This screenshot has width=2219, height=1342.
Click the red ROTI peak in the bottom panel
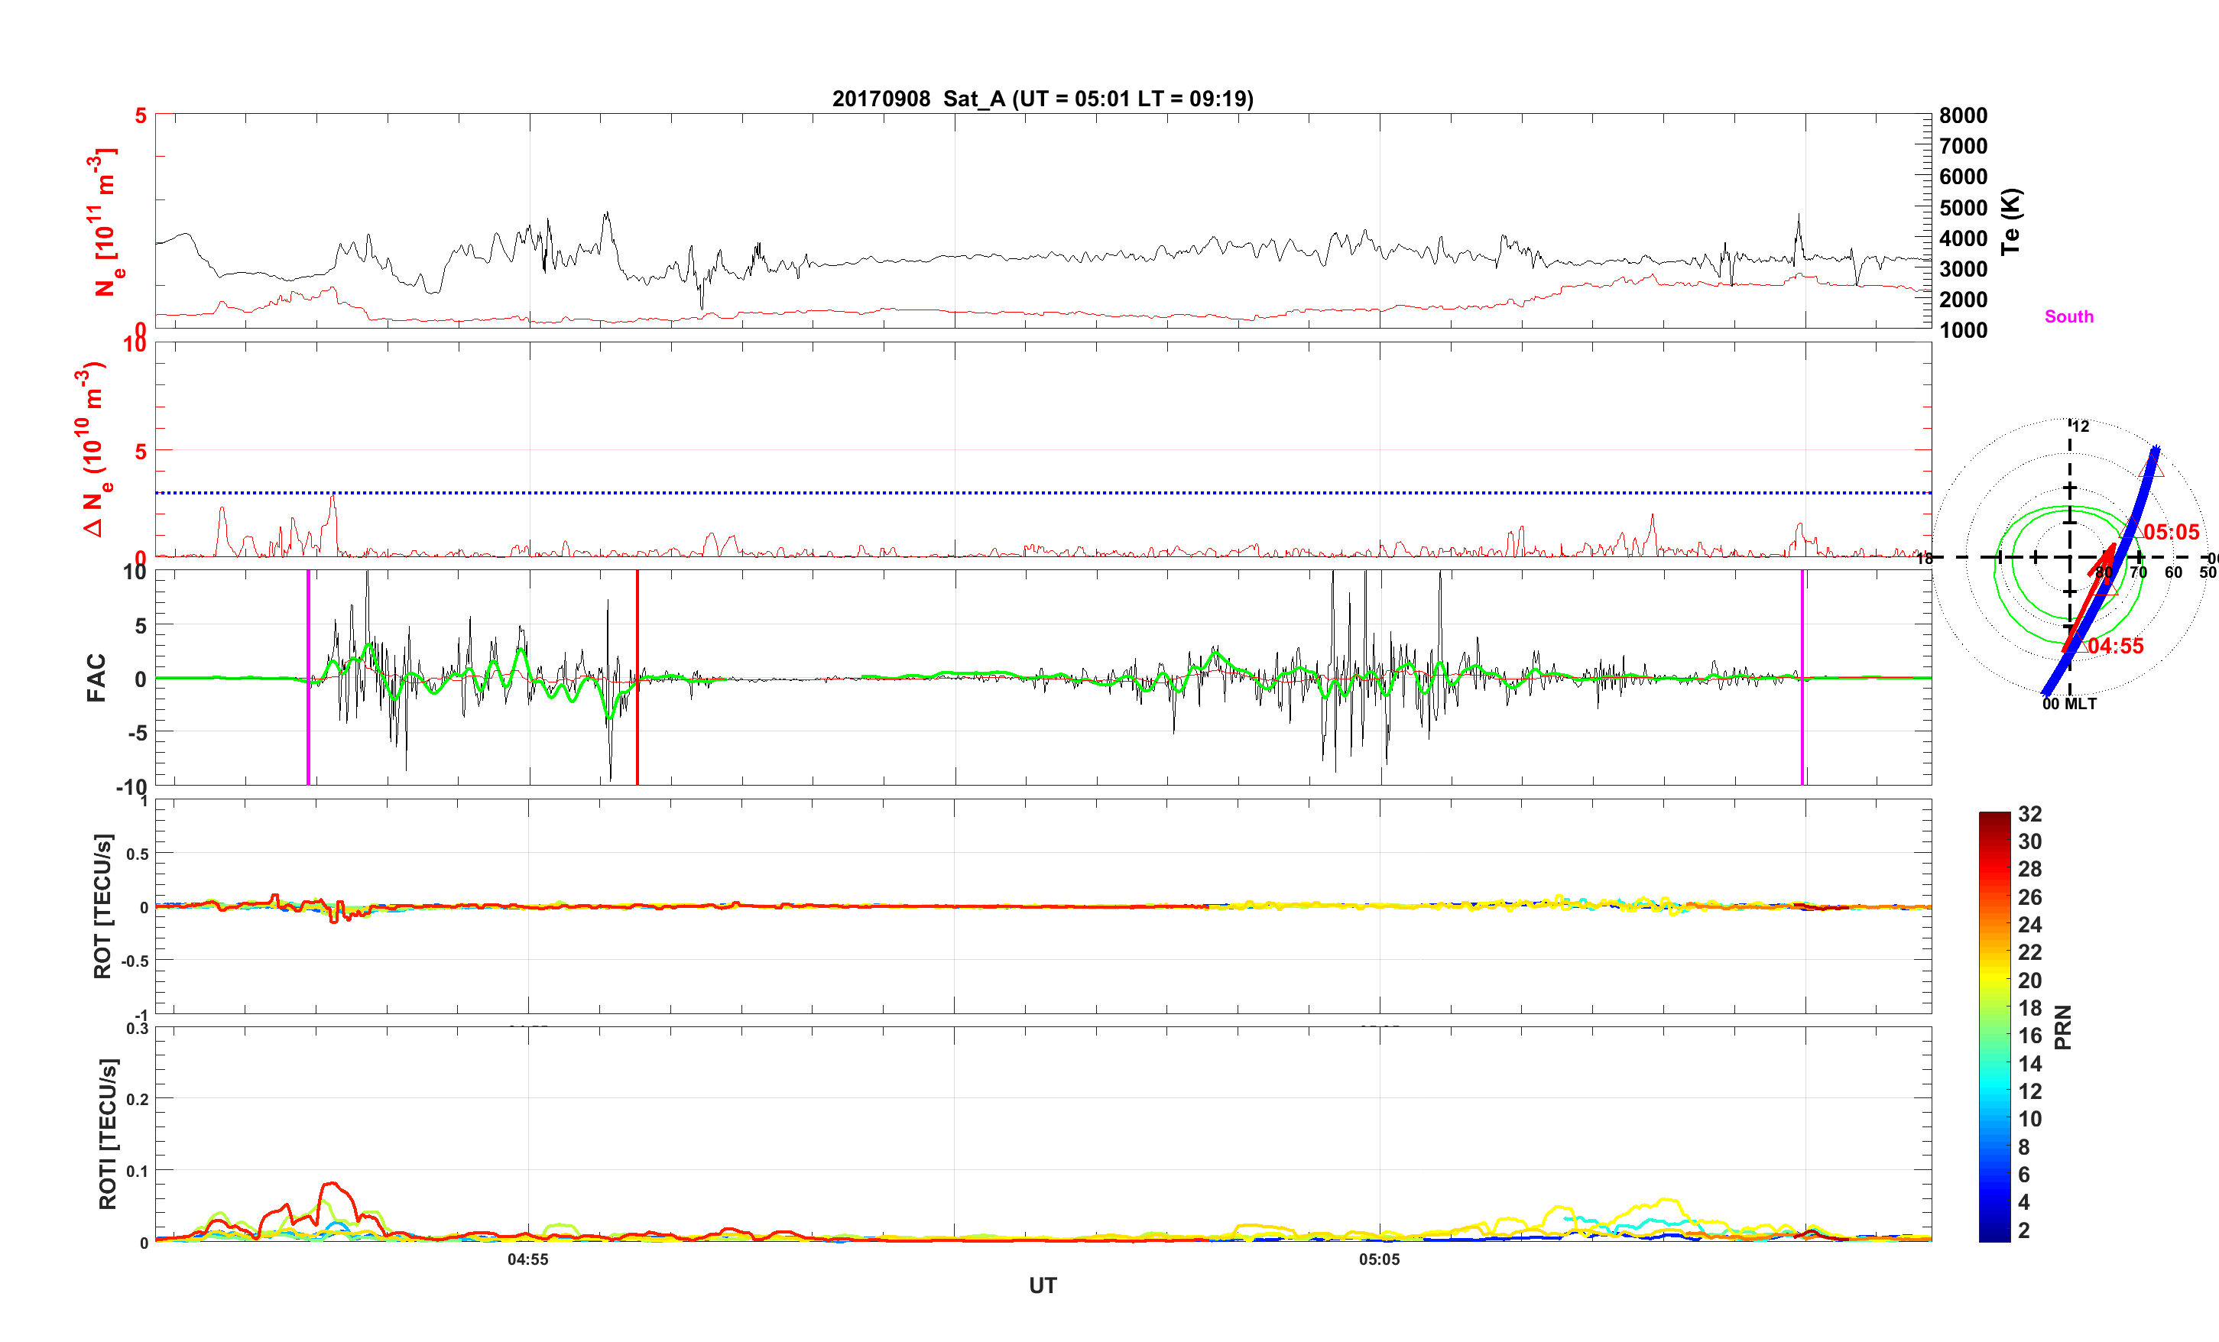pyautogui.click(x=332, y=1184)
